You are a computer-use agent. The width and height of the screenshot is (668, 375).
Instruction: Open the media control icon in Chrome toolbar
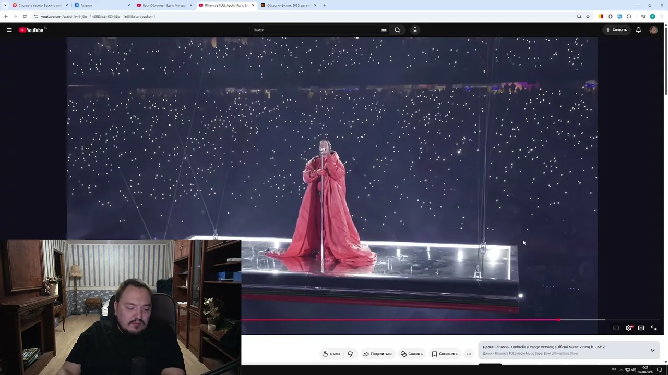643,17
